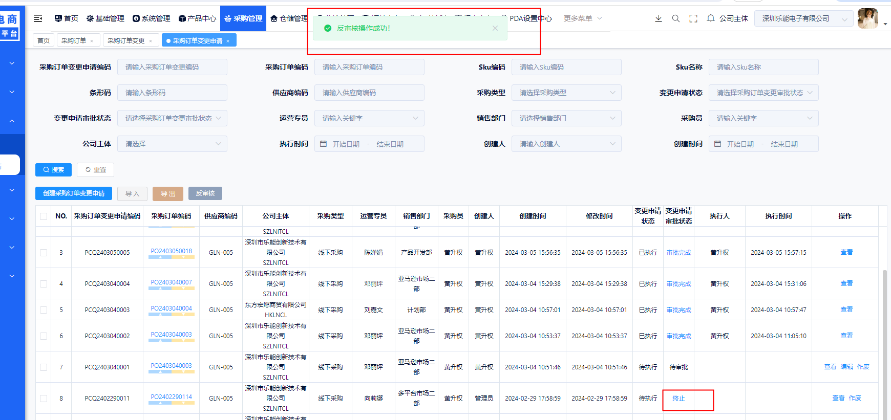Open company selector 深圳乐能电子有限公司
Image resolution: width=891 pixels, height=420 pixels.
tap(803, 18)
